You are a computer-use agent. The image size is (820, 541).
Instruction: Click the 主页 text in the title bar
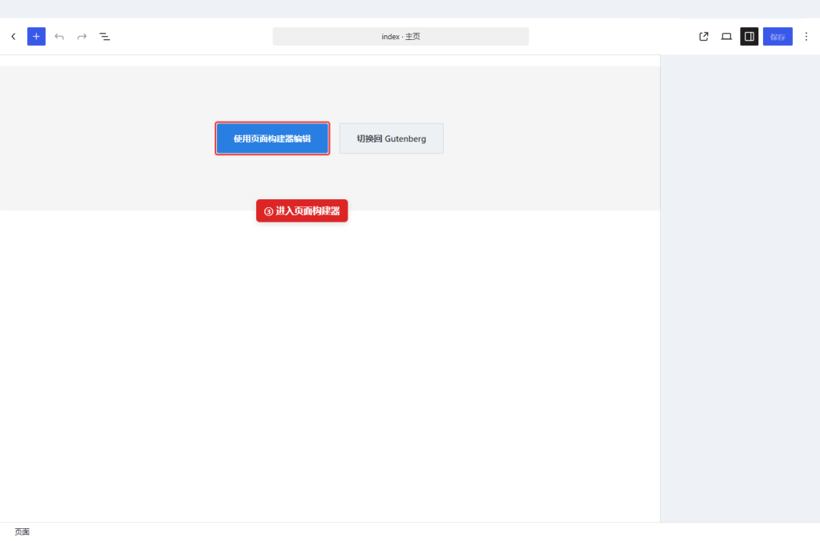coord(412,37)
